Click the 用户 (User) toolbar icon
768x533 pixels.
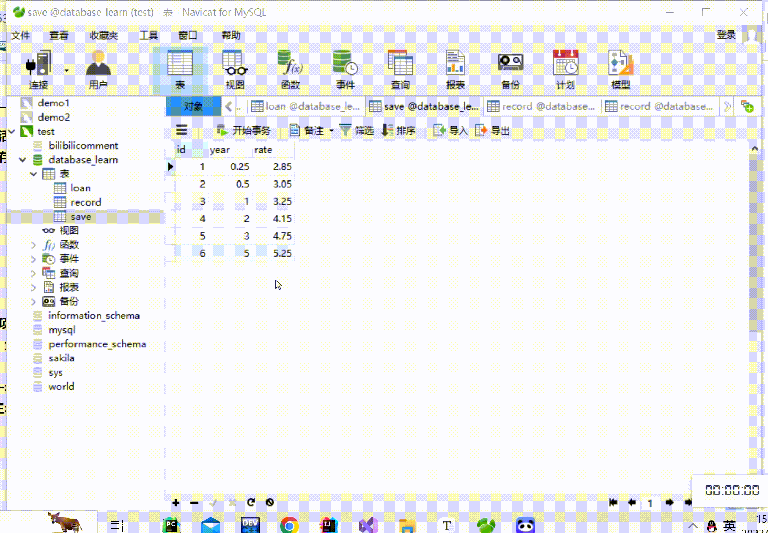pyautogui.click(x=98, y=70)
